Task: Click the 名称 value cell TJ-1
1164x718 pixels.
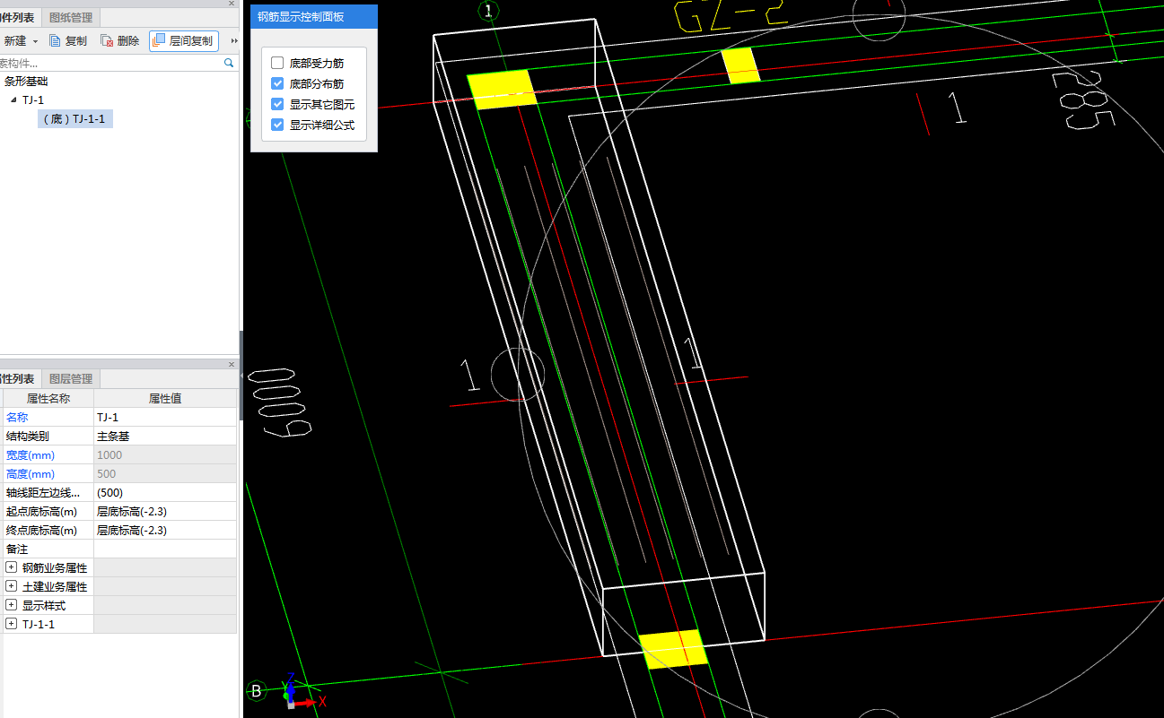Action: point(165,417)
